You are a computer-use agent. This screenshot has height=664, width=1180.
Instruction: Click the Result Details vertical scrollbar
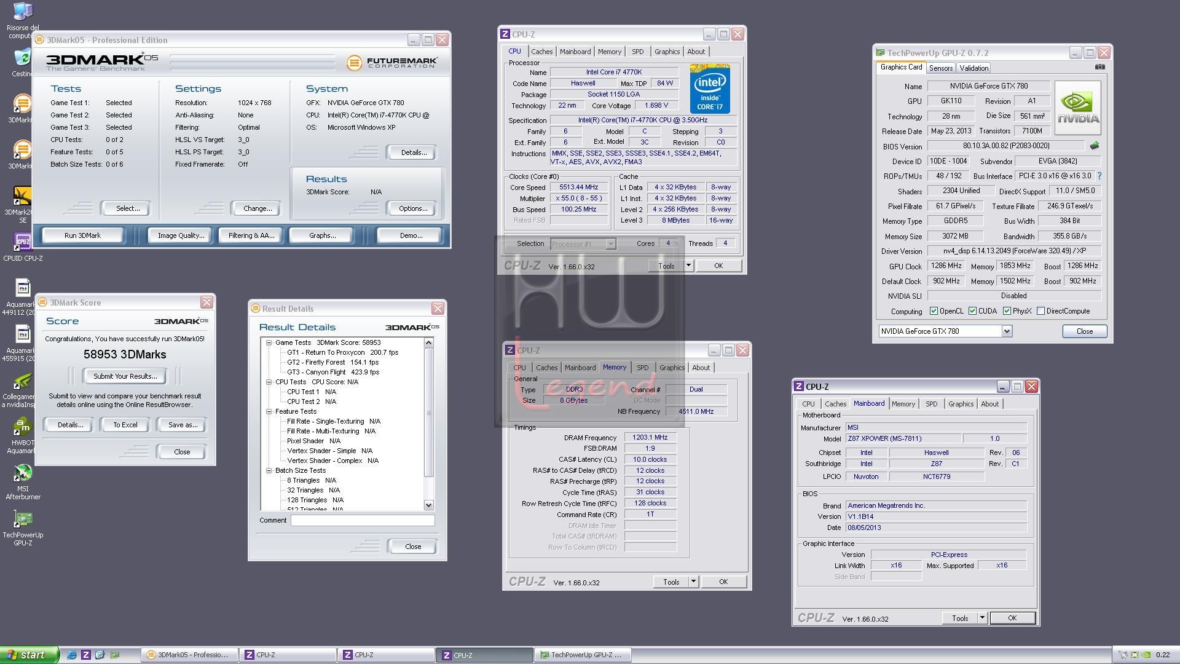[429, 424]
